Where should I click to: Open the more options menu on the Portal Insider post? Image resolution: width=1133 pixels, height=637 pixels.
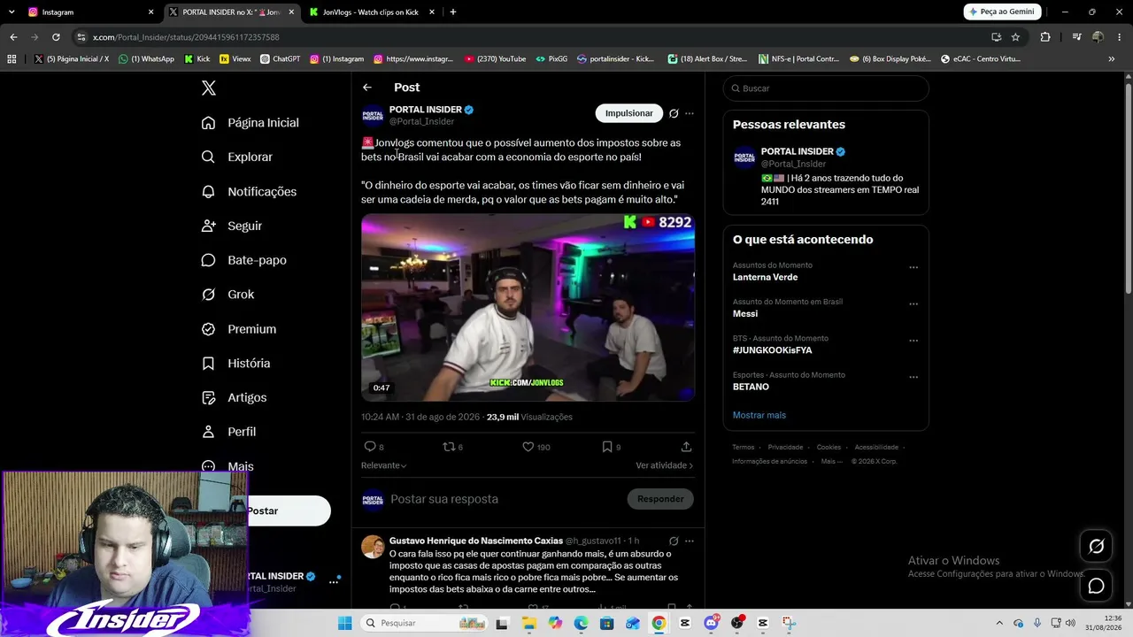[690, 113]
